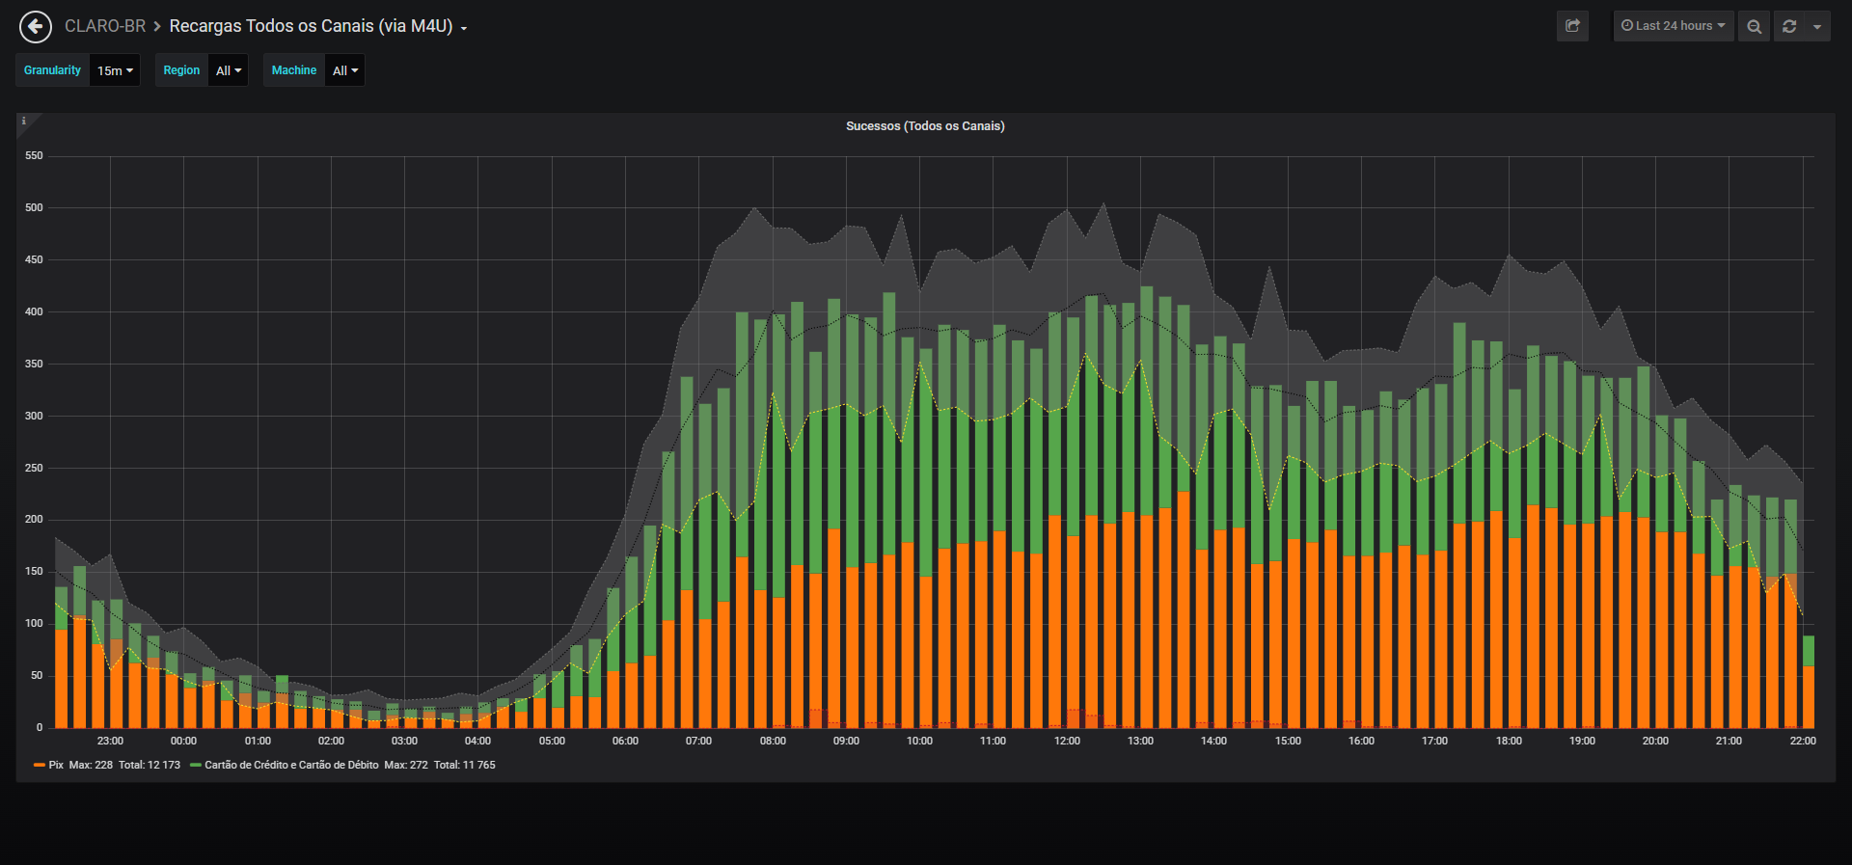Expand the Granularity 15m dropdown
The image size is (1852, 865).
pyautogui.click(x=115, y=70)
